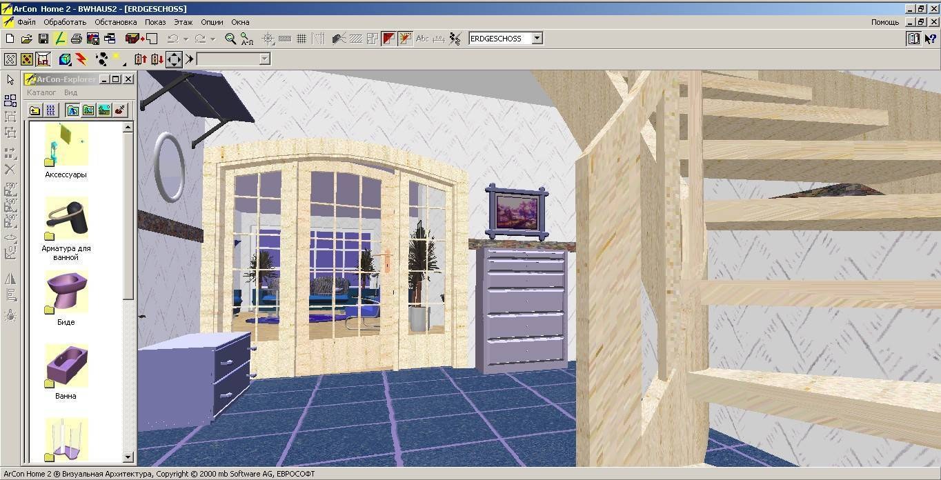The image size is (941, 480).
Task: Click the magnifier zoom icon
Action: pyautogui.click(x=230, y=39)
